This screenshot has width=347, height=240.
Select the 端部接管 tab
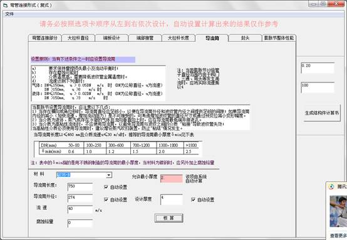coord(145,38)
